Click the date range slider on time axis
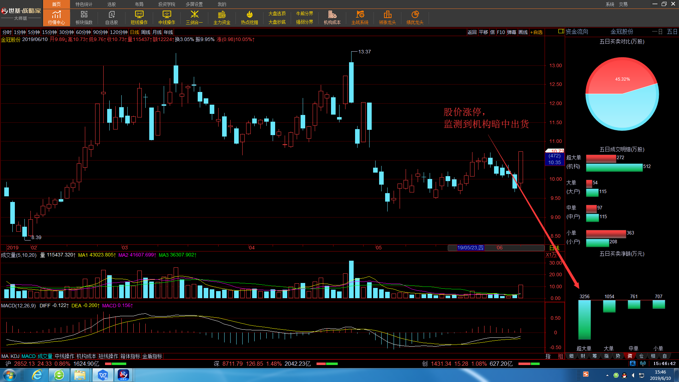This screenshot has width=679, height=382. coord(496,248)
